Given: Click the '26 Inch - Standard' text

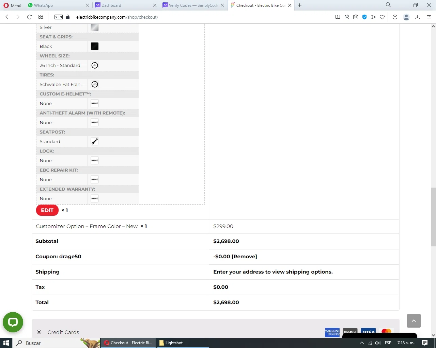Looking at the screenshot, I should pyautogui.click(x=60, y=65).
